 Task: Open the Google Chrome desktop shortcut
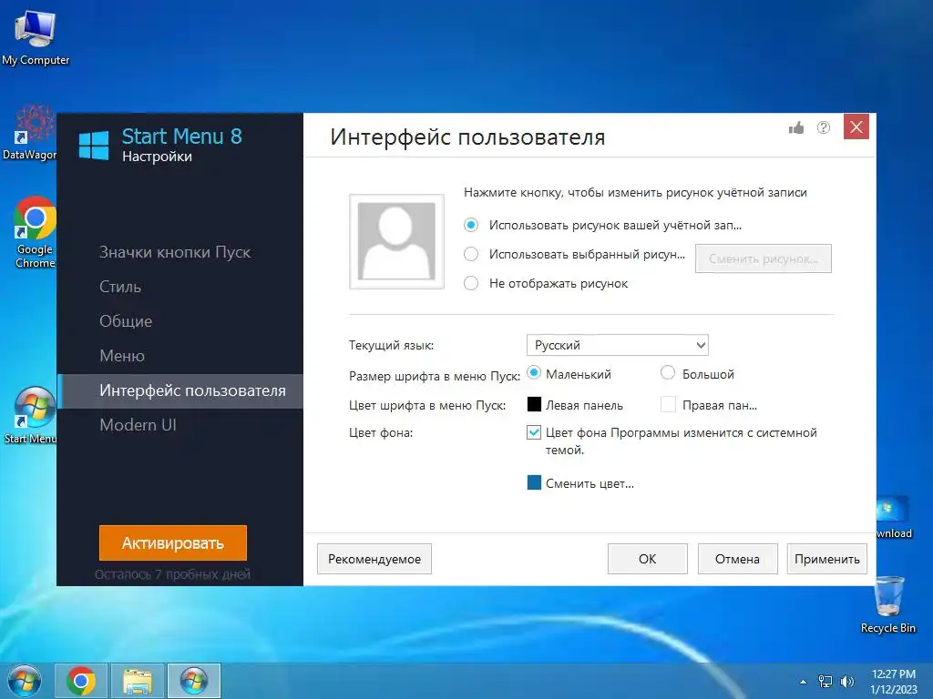(x=35, y=233)
